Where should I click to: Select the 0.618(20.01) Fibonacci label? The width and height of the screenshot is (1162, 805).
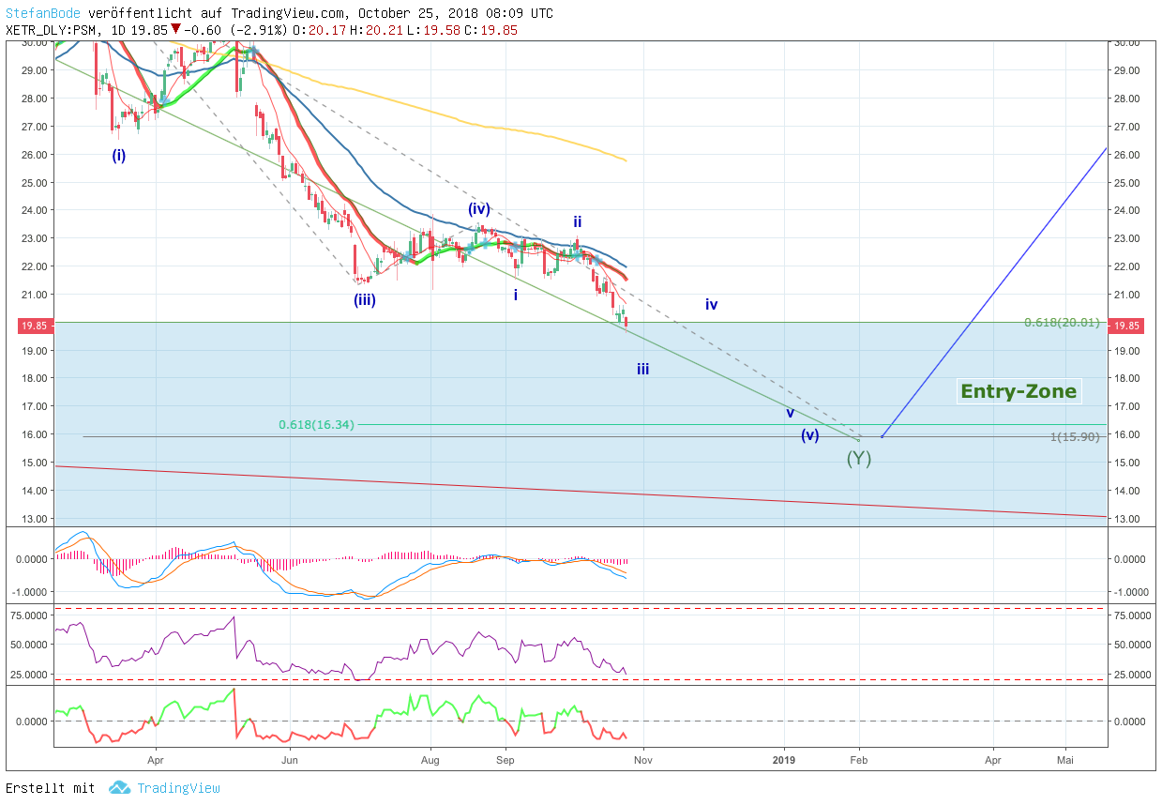tap(1062, 323)
